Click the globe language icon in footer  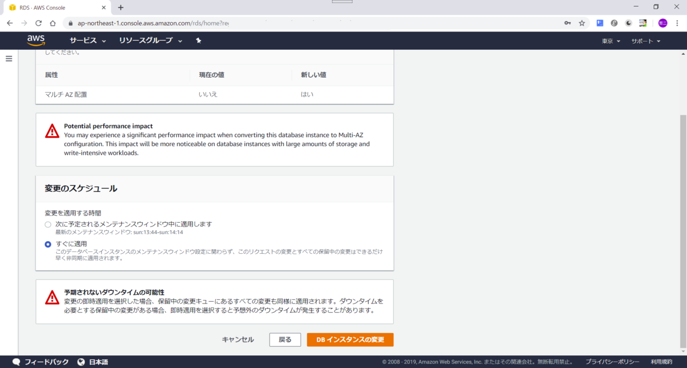[81, 362]
